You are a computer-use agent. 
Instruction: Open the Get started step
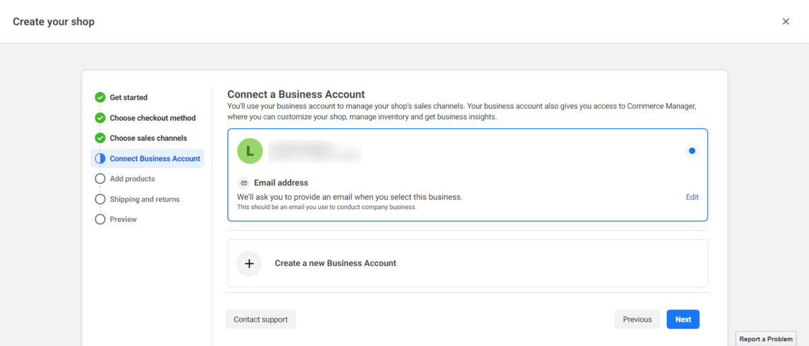point(128,97)
